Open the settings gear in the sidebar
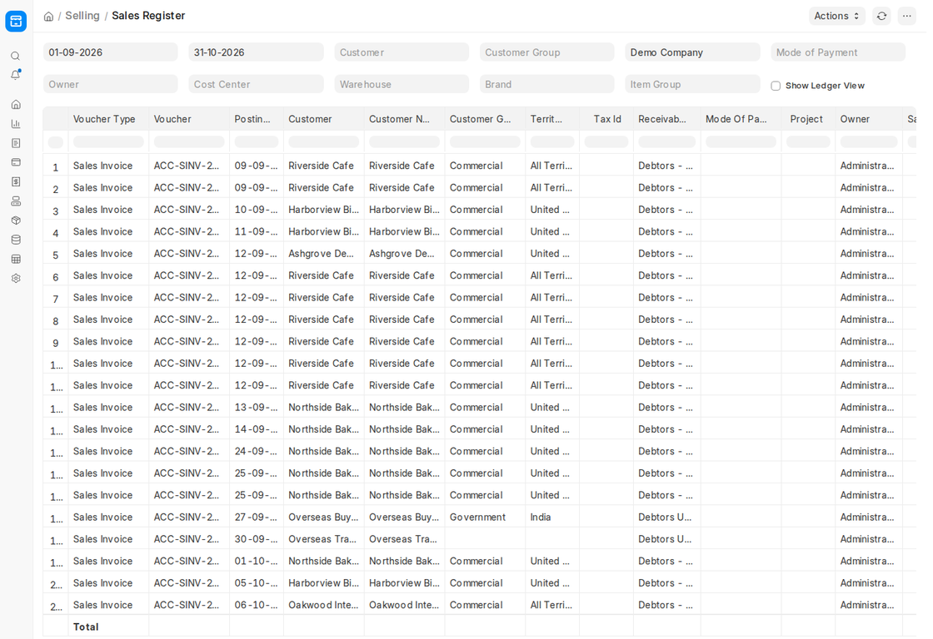Image resolution: width=933 pixels, height=639 pixels. 16,278
